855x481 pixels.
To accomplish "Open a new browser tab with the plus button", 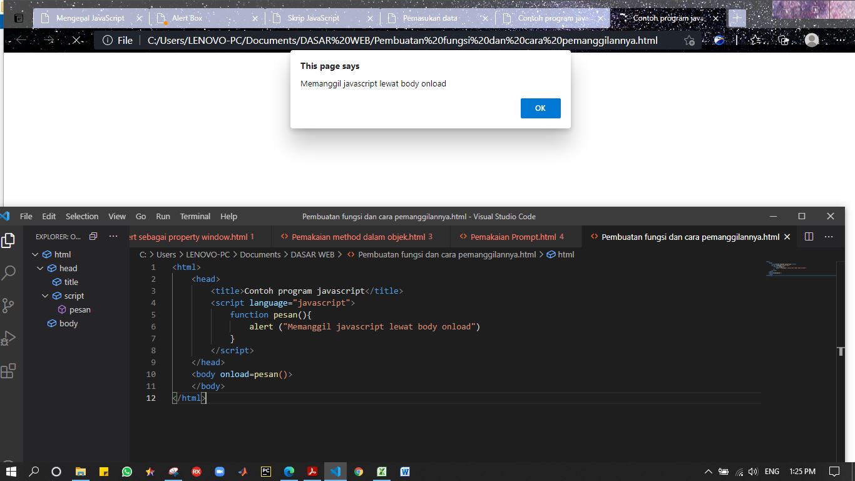I will click(736, 18).
